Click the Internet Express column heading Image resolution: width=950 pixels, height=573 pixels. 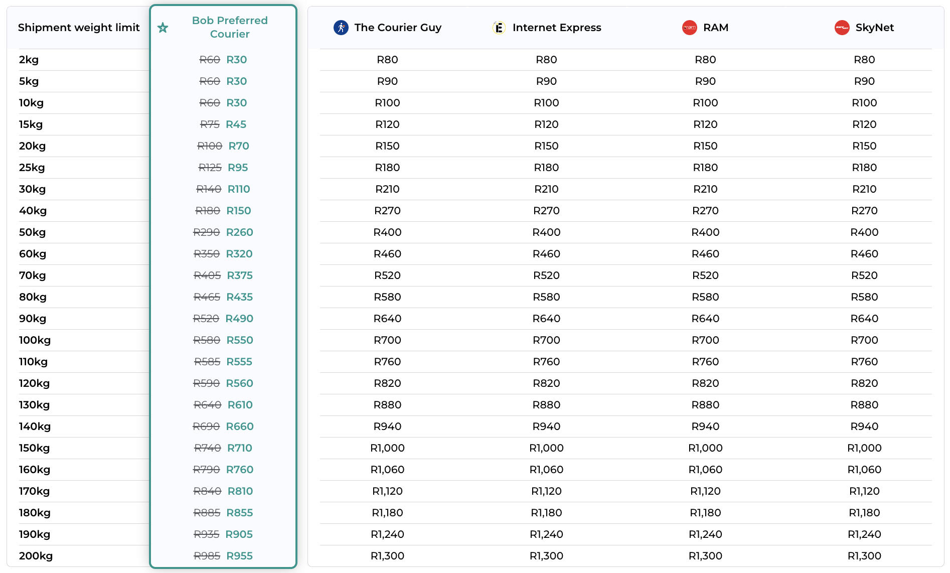tap(557, 28)
